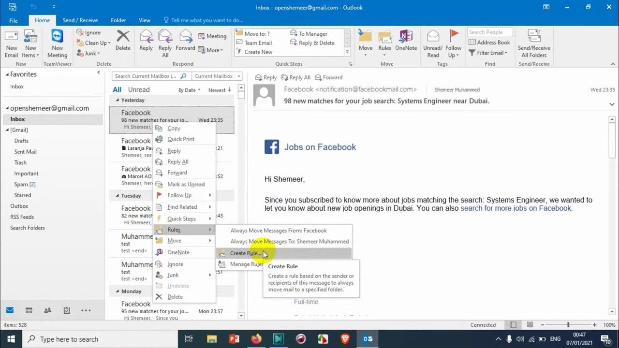Select Quick Print from context menu

click(x=184, y=139)
